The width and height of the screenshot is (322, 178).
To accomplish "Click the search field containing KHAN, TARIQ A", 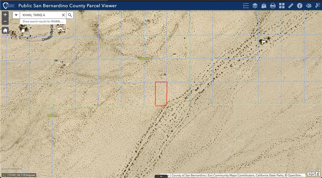I will pyautogui.click(x=41, y=15).
